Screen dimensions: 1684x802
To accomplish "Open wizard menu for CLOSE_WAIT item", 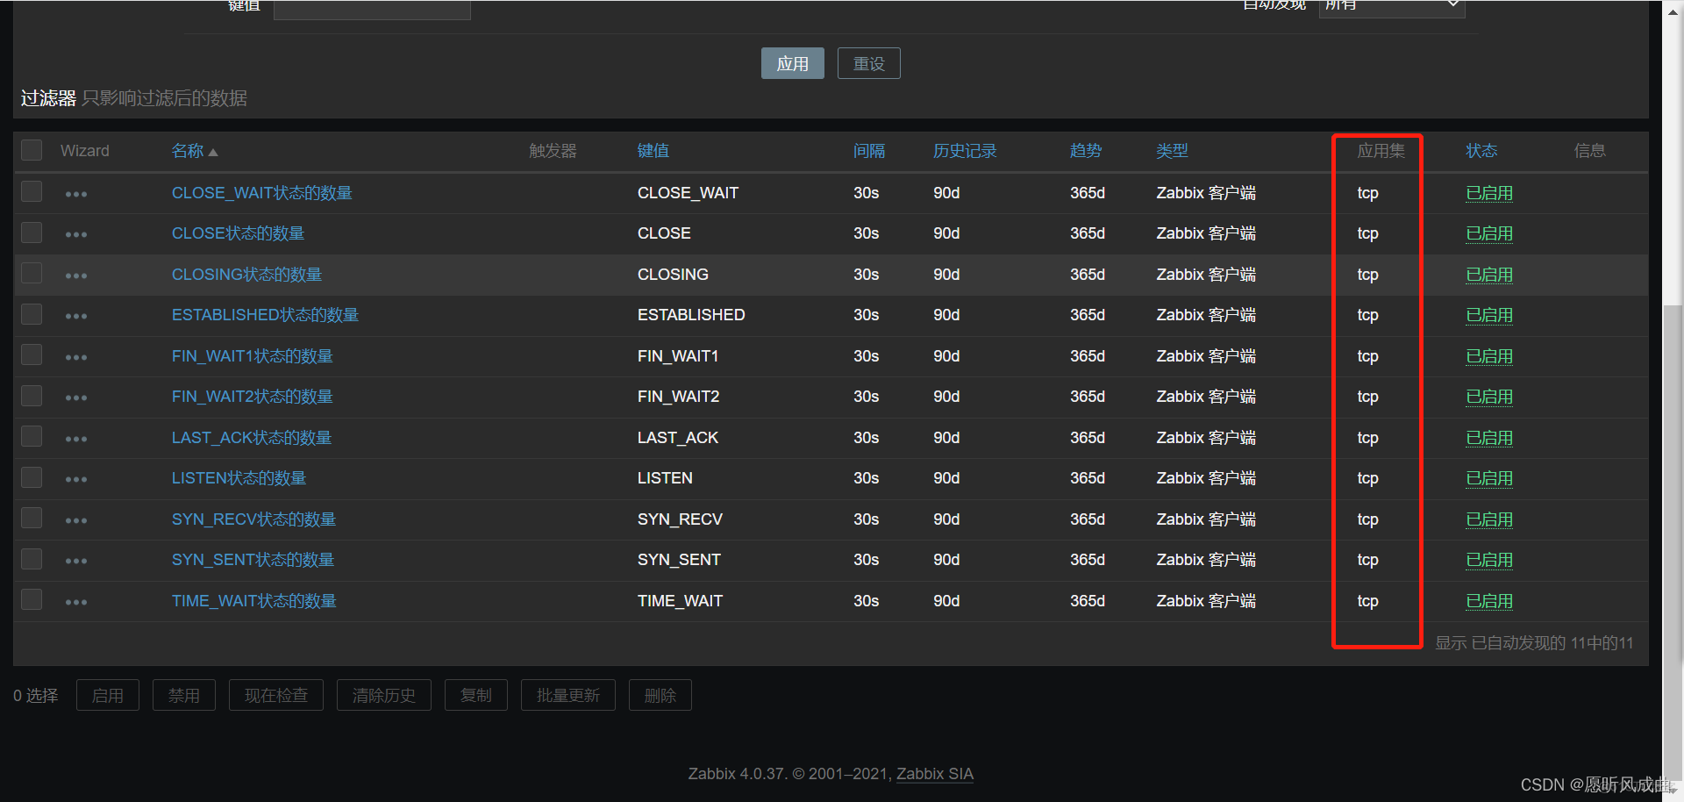I will click(76, 194).
